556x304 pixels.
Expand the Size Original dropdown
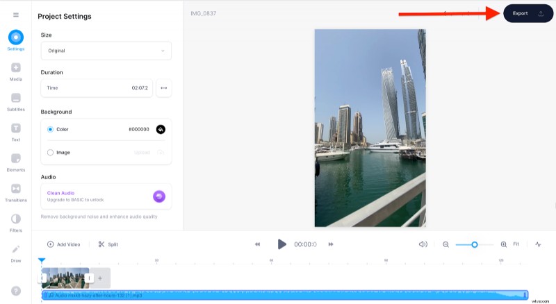tap(106, 51)
